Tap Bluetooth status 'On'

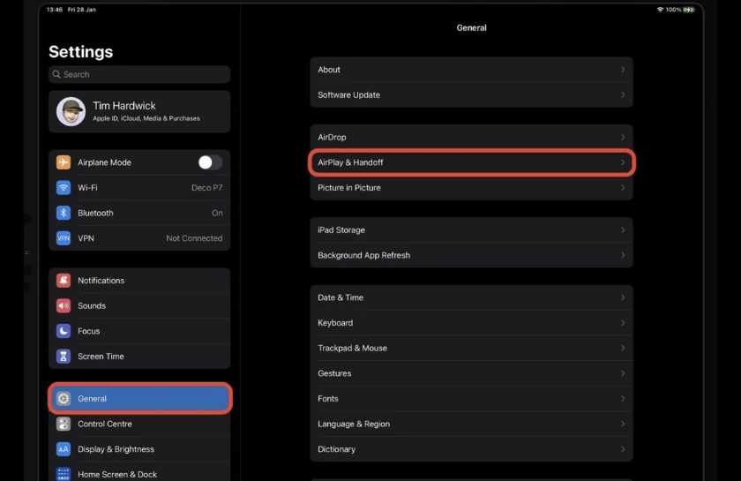(x=217, y=213)
